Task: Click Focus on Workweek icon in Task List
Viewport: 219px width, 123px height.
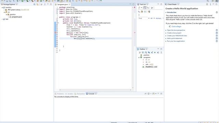Action: (x=152, y=8)
